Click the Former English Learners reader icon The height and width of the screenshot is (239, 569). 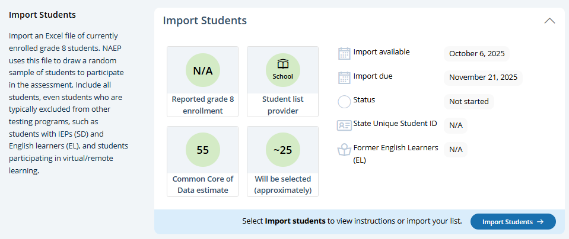(344, 150)
